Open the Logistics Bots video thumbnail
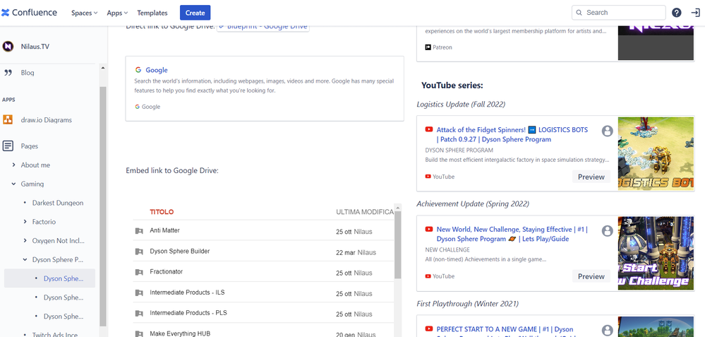705x337 pixels. (x=656, y=153)
